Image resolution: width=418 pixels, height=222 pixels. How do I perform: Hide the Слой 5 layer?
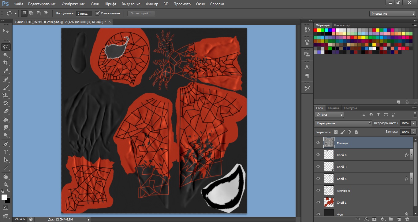coord(318,179)
